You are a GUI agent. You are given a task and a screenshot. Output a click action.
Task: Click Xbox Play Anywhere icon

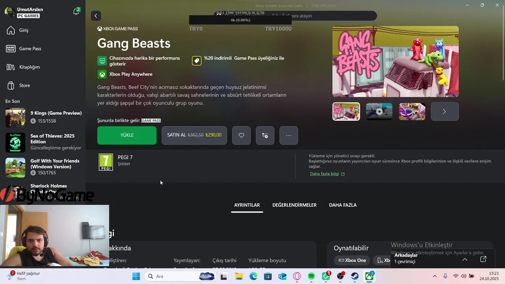[x=102, y=74]
